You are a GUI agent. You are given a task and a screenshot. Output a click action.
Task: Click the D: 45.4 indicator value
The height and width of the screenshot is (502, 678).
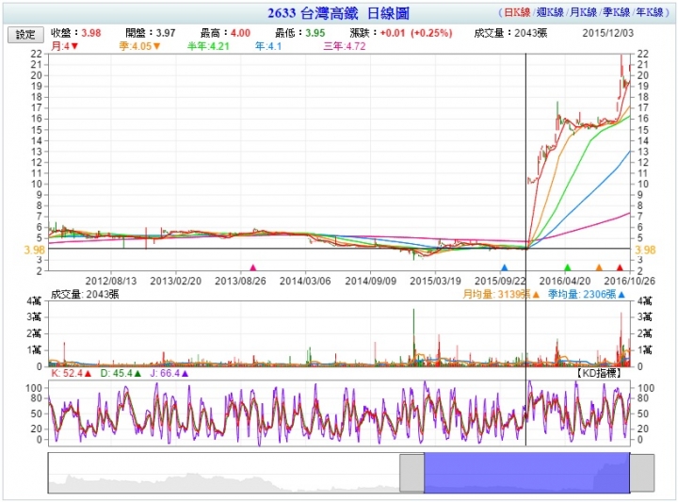click(x=121, y=373)
